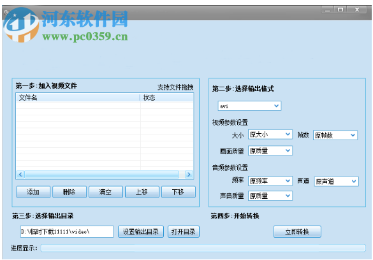Expand the 声道 原声道 dropdown
The width and height of the screenshot is (373, 260).
point(336,182)
